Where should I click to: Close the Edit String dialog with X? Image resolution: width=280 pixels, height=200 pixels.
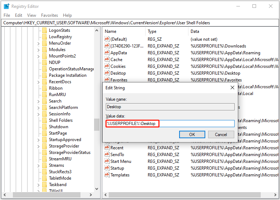232,87
